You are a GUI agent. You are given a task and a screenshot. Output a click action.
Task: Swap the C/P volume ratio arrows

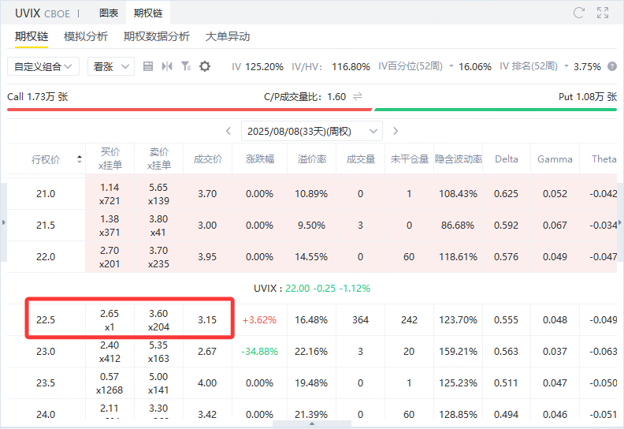tap(358, 96)
